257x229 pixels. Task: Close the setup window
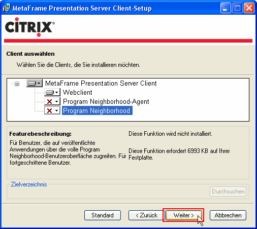point(249,8)
